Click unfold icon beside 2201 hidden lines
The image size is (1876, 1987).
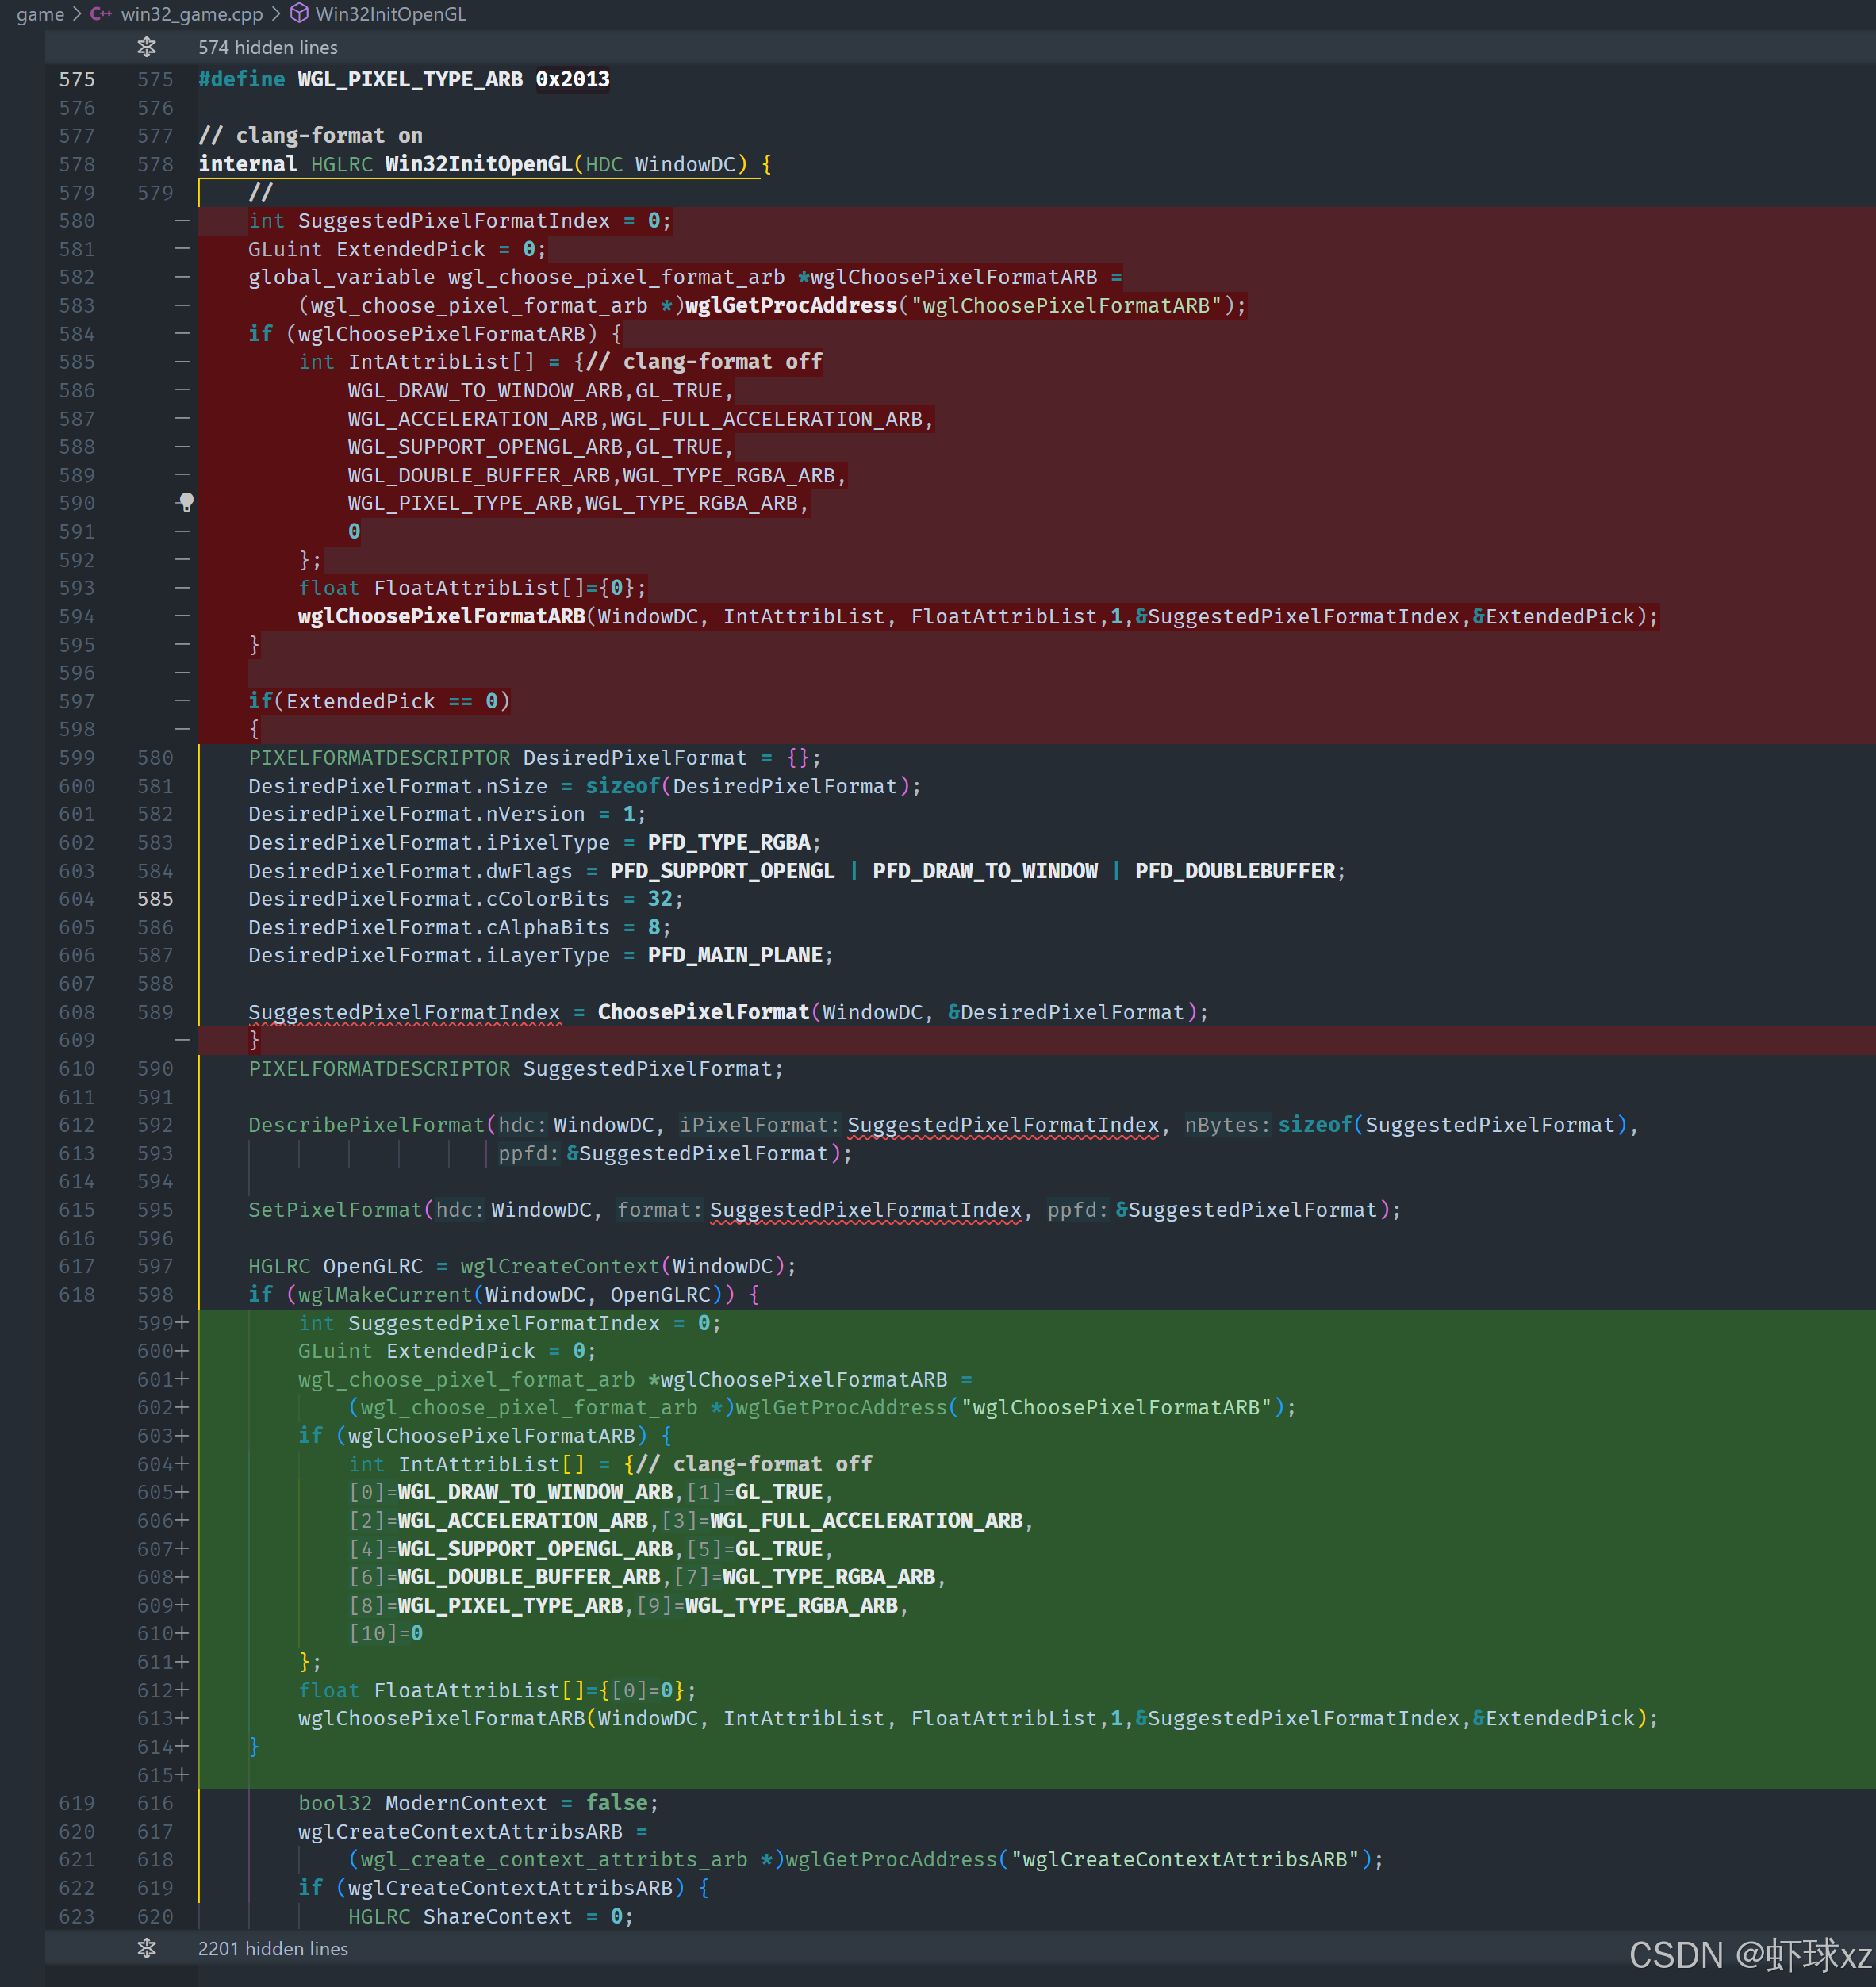pyautogui.click(x=147, y=1948)
